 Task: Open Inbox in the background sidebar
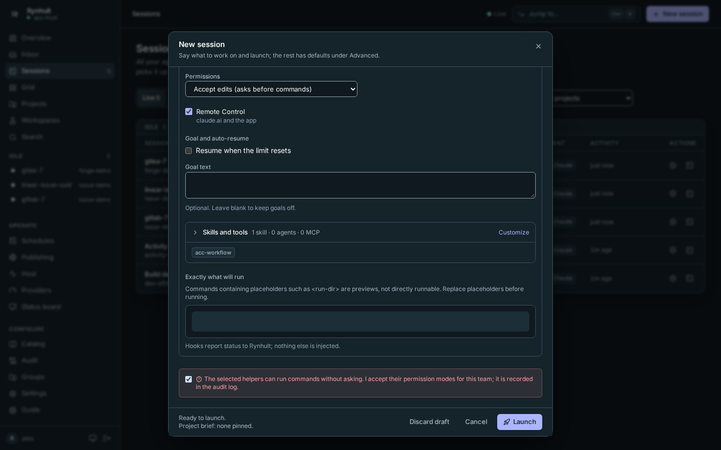(60, 54)
